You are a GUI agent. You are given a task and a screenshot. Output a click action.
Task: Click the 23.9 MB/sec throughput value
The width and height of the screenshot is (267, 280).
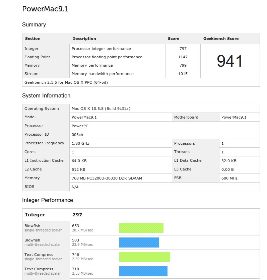[x=82, y=244]
